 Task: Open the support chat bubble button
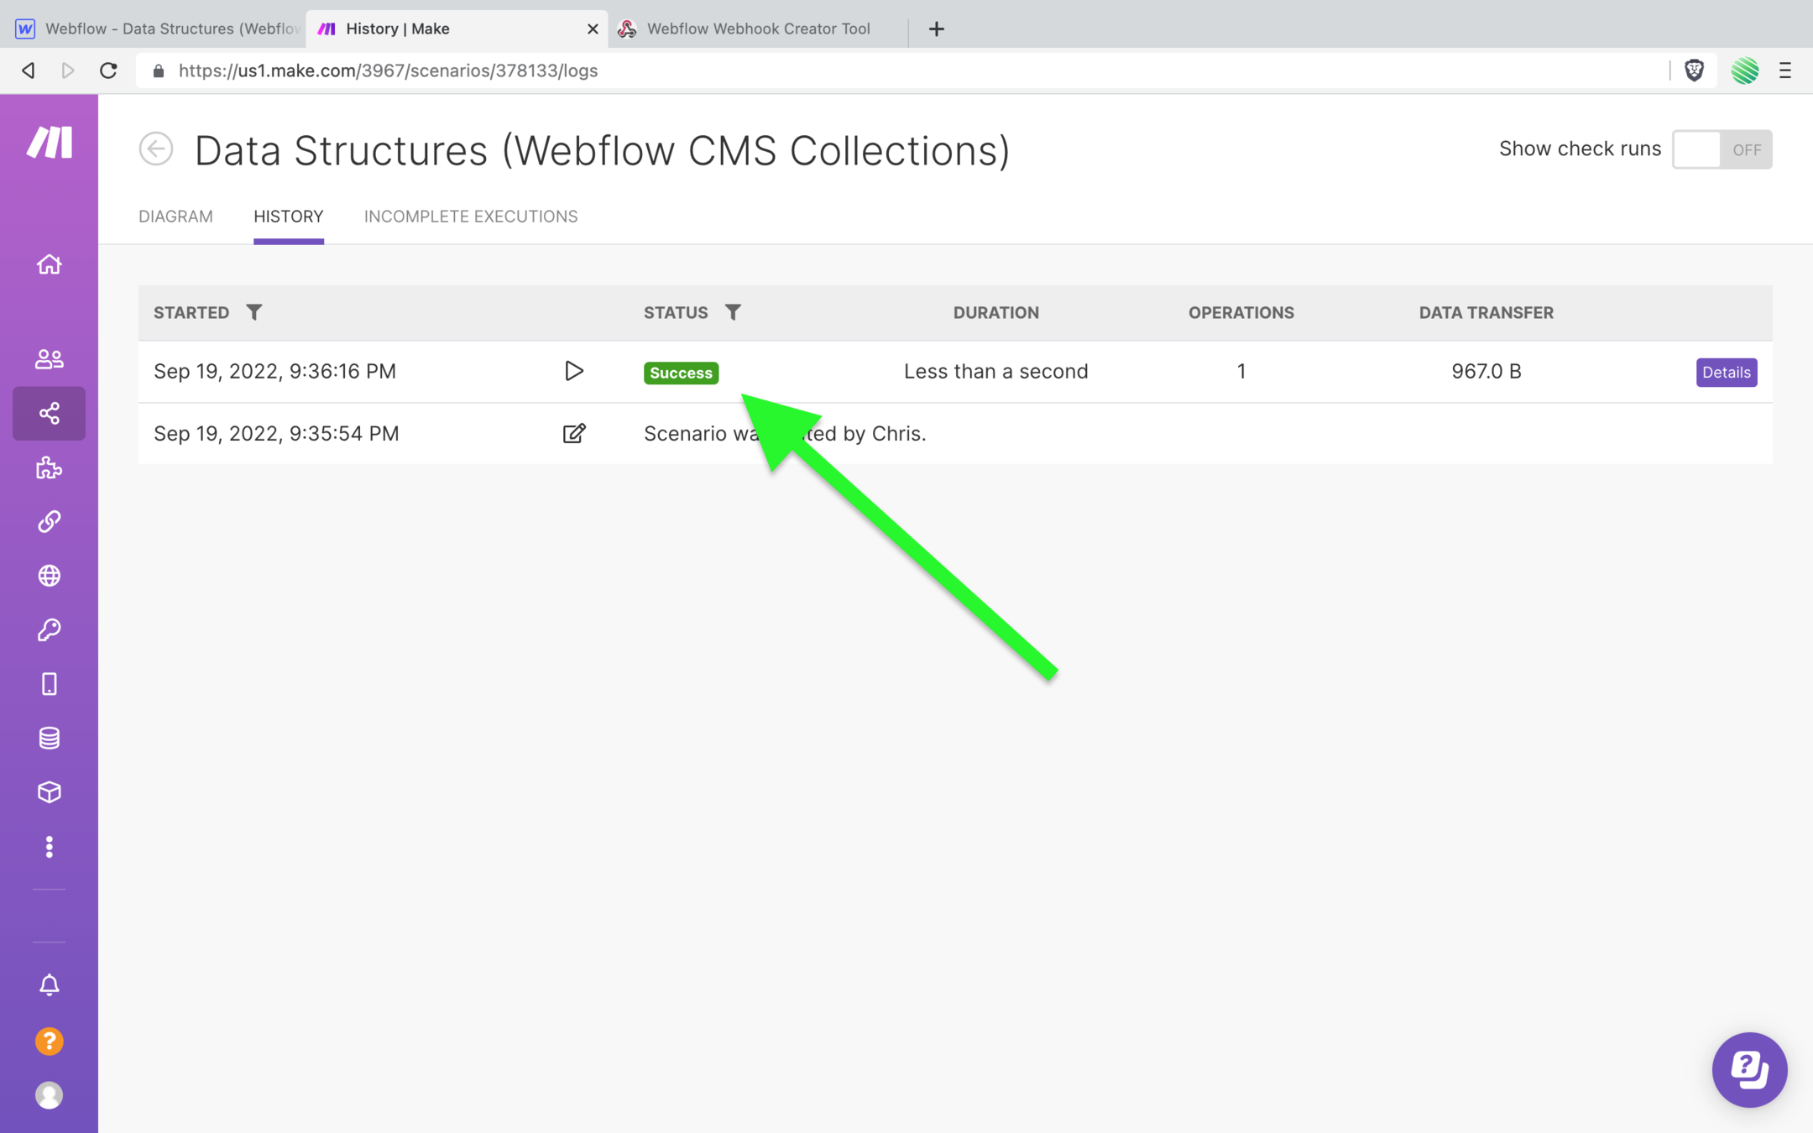click(x=1749, y=1069)
